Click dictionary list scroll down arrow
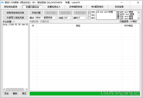The height and width of the screenshot is (98, 143). (x=138, y=18)
